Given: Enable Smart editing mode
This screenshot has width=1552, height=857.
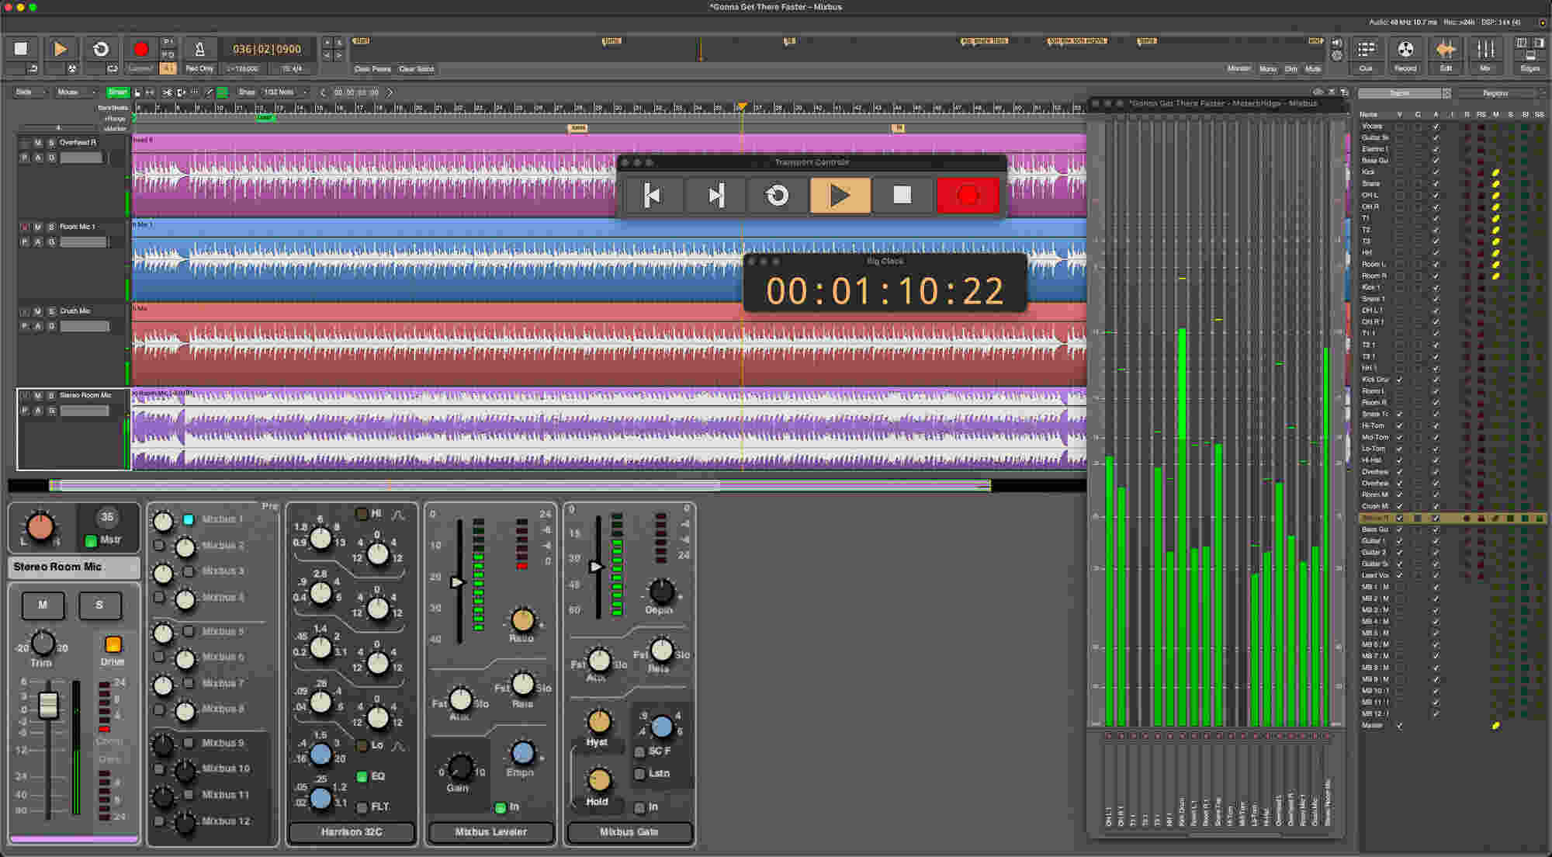Looking at the screenshot, I should 118,92.
